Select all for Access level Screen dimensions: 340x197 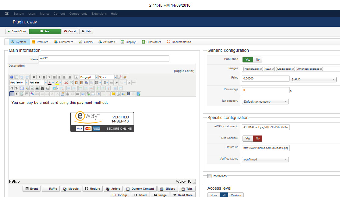tap(224, 195)
